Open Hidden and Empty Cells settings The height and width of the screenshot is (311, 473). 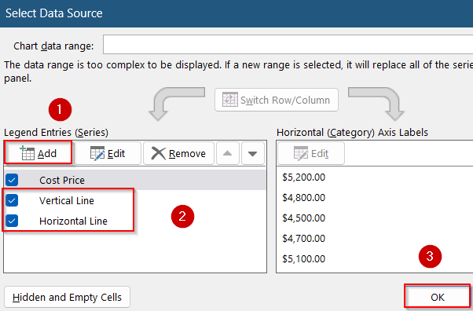(67, 297)
